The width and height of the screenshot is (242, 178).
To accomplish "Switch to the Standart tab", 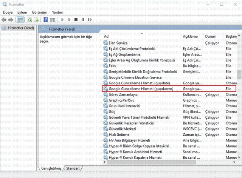I will click(73, 168).
